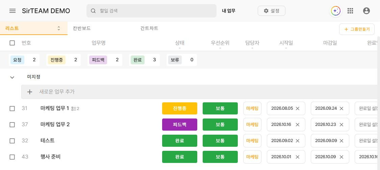Filter by 진행중 status chip
The image size is (380, 170).
click(64, 60)
